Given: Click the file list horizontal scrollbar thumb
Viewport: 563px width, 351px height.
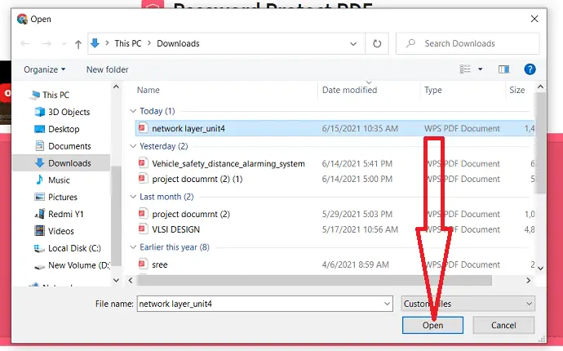Looking at the screenshot, I should point(314,280).
